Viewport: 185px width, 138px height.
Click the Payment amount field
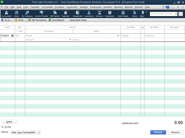[x=154, y=35]
